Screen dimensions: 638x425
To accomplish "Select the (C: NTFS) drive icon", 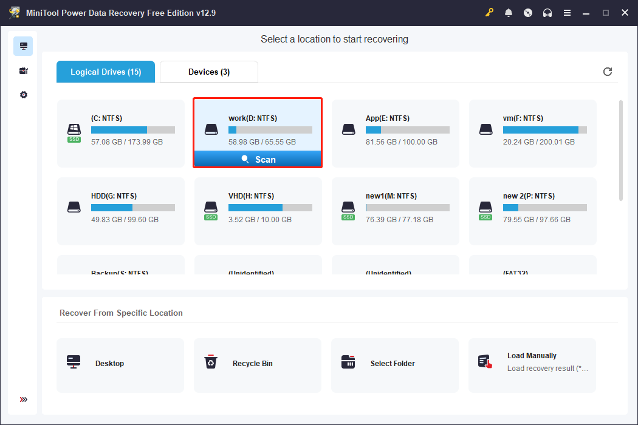I will point(74,133).
